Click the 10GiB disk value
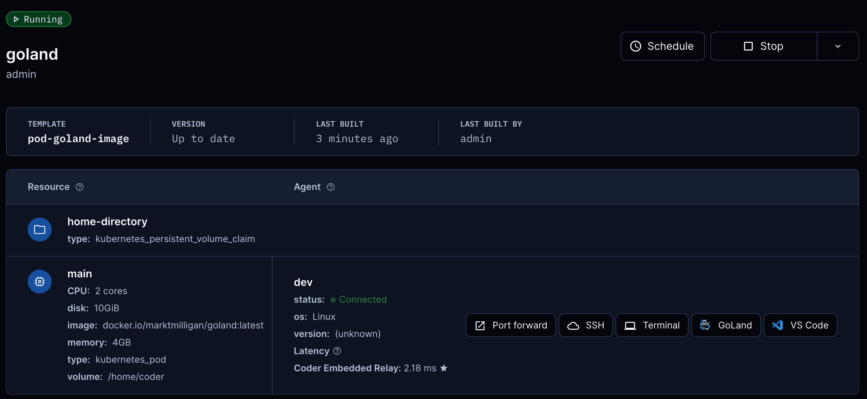This screenshot has width=867, height=399. coord(106,308)
